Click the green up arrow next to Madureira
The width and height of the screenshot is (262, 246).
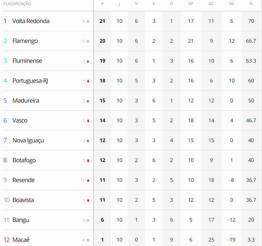(x=88, y=101)
